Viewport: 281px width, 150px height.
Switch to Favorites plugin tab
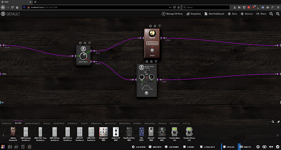7,124
